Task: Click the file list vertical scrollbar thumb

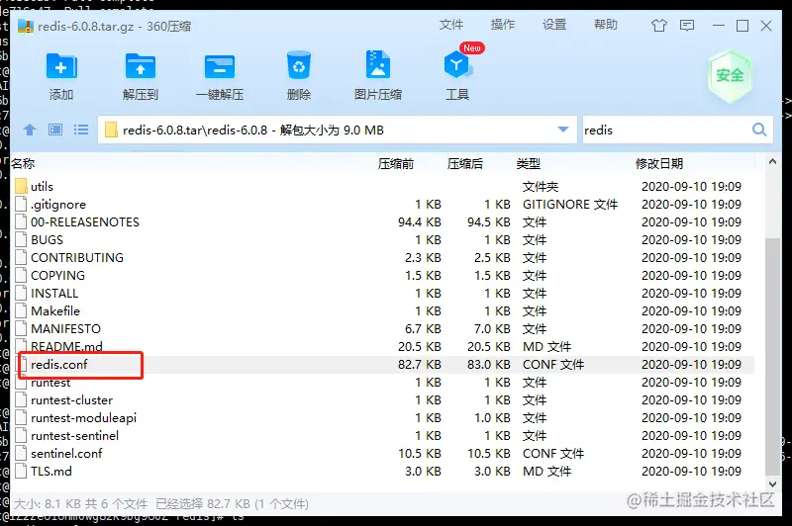Action: click(772, 356)
